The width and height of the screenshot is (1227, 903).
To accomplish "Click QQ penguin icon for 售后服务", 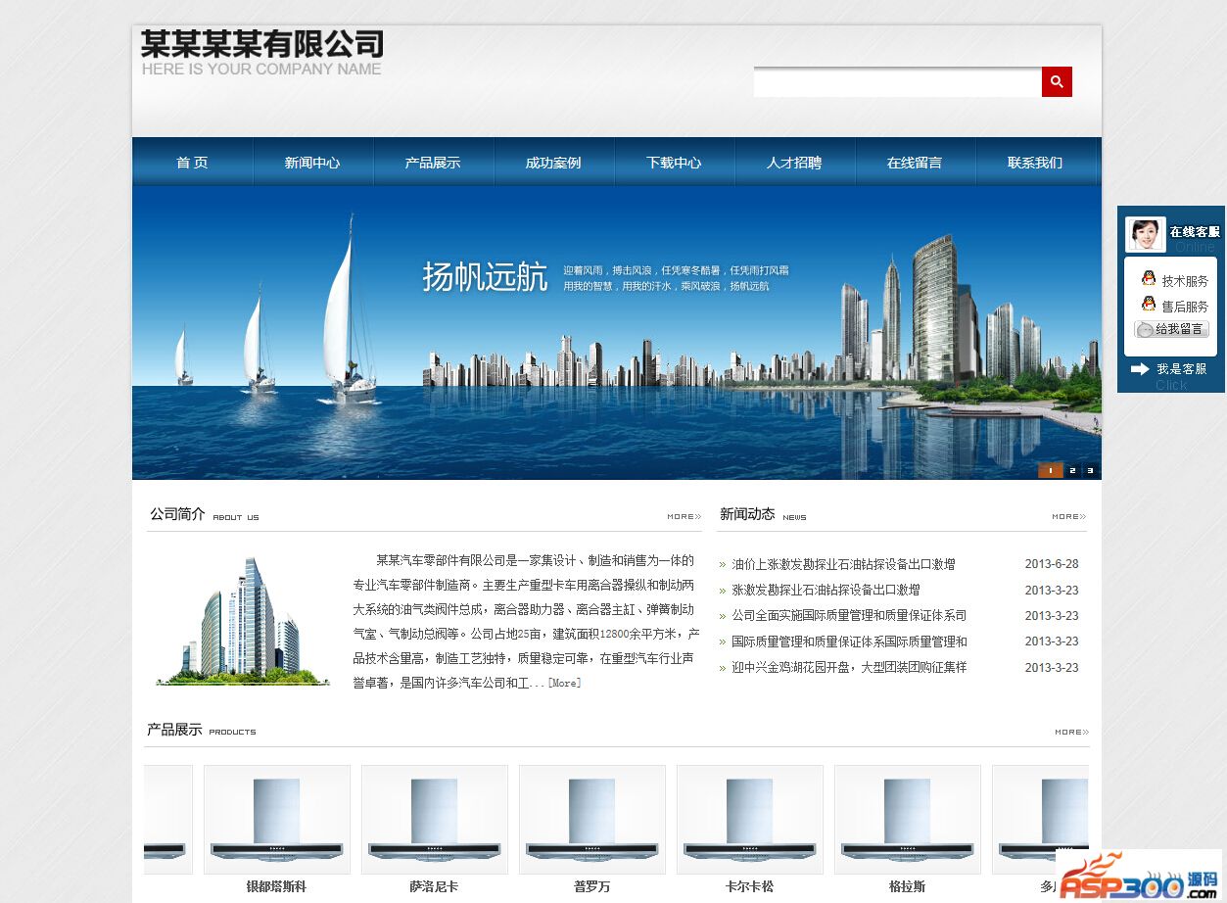I will click(x=1149, y=305).
